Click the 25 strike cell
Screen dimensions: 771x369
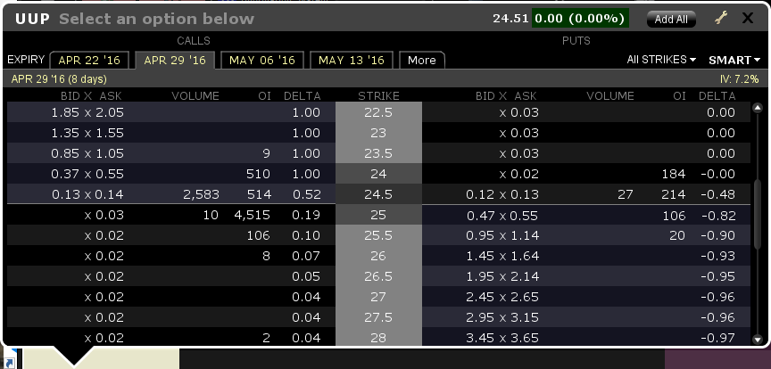[378, 215]
